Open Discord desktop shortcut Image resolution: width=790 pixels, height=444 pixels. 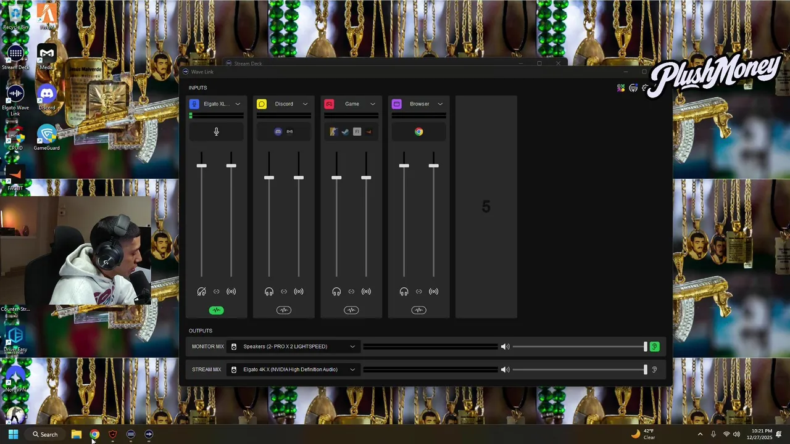[x=47, y=98]
